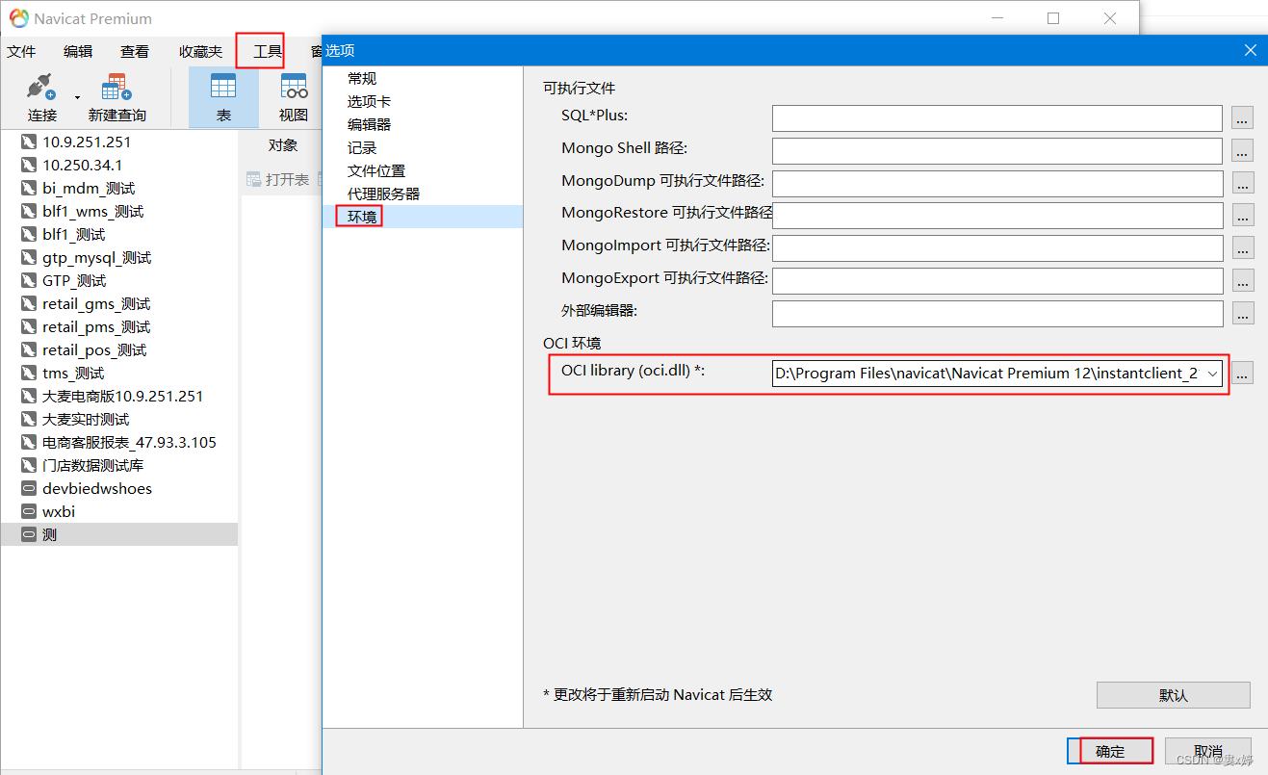Browse for MongoExport path with ... button

(x=1243, y=281)
